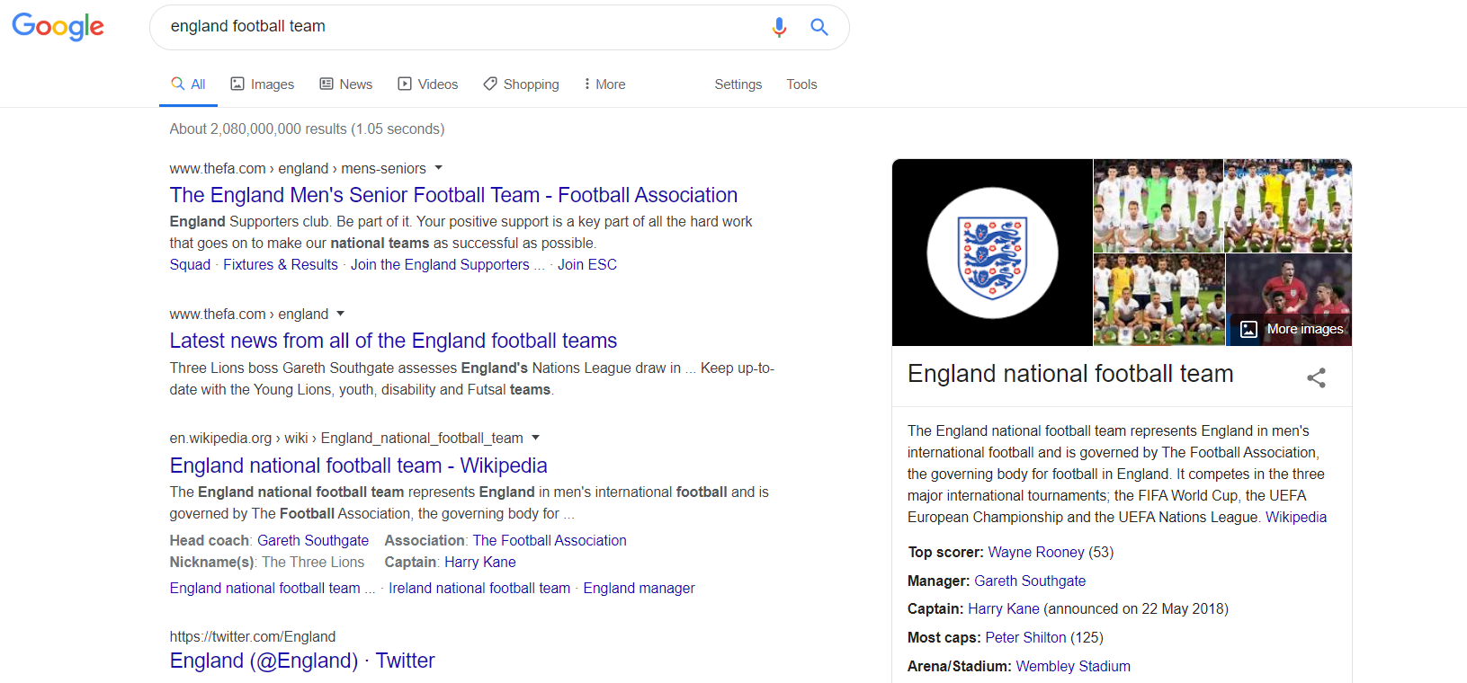The image size is (1467, 683).
Task: Open top middle team photo thumbnail
Action: point(1158,206)
